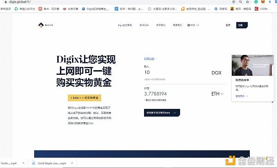This screenshot has width=277, height=168.
Task: Open the 百家号 bookmark
Action: pyautogui.click(x=221, y=9)
